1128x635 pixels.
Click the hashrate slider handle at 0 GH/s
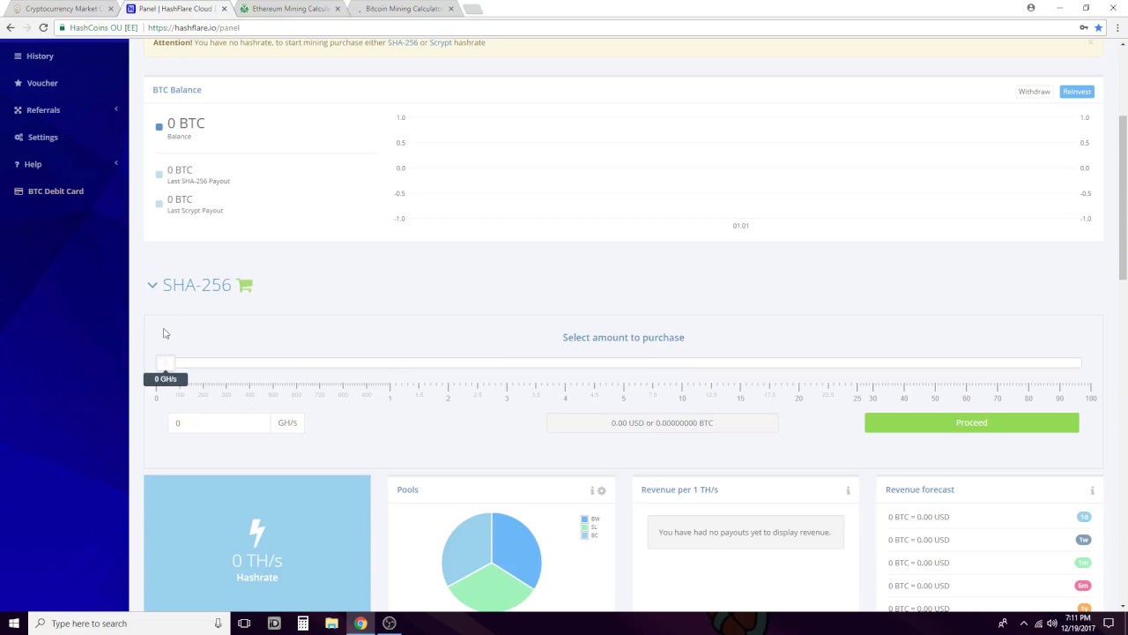[166, 363]
